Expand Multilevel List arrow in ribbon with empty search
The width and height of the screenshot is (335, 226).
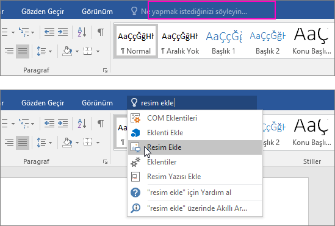click(x=33, y=32)
